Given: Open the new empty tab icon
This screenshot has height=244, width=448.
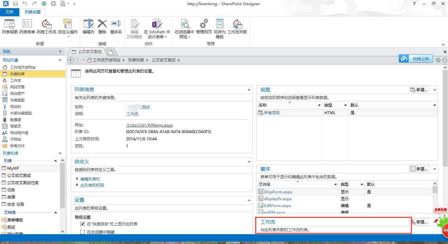Looking at the screenshot, I should (x=111, y=52).
